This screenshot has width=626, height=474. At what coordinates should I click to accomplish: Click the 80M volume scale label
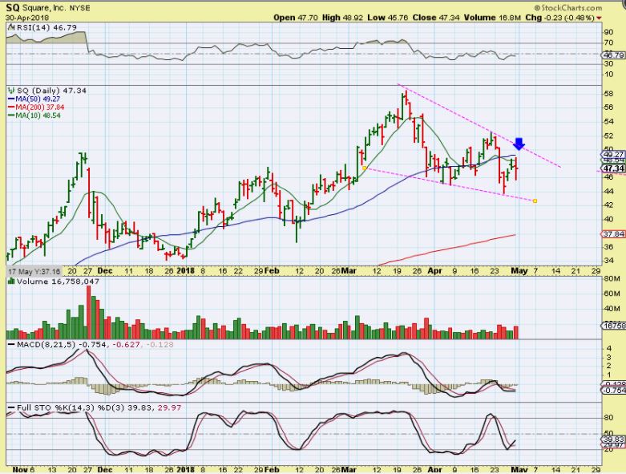click(x=612, y=278)
